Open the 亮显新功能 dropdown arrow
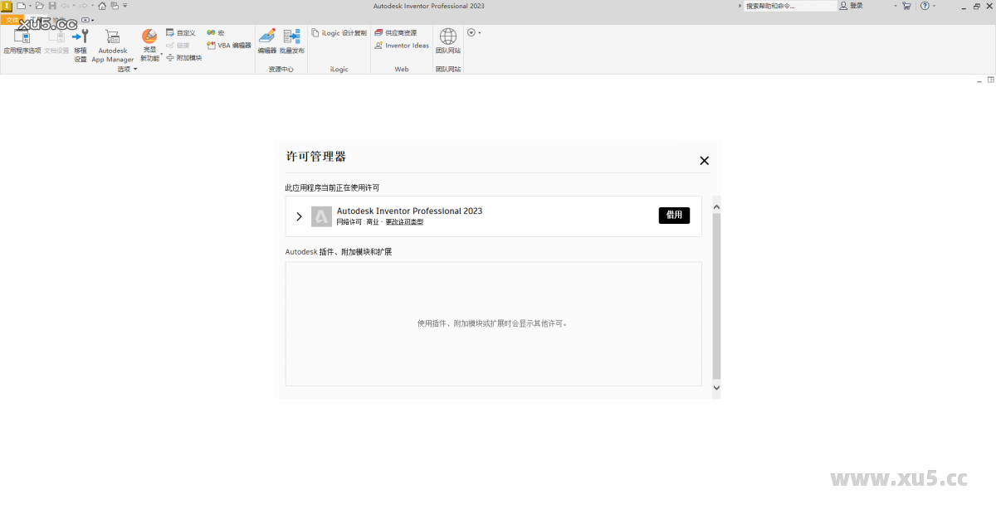 click(160, 53)
